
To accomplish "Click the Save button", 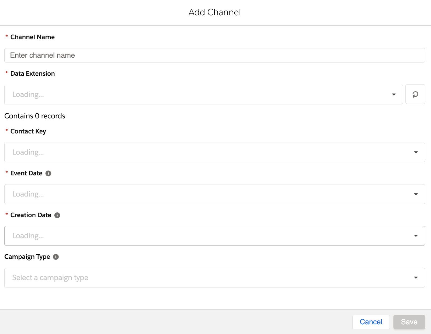I will pos(409,322).
